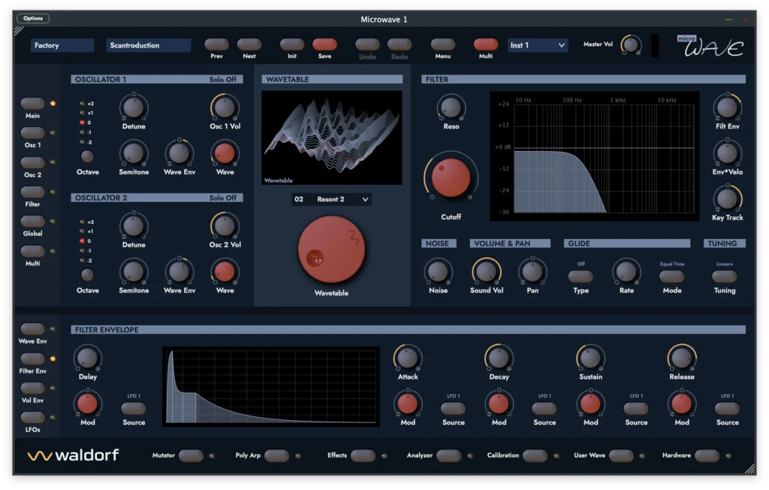Click the red Save button
Viewport: 769px width, 490px height.
click(x=324, y=44)
